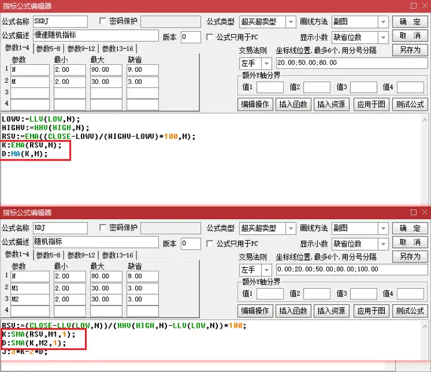Switch to 参数5-8 tab in KDJ editor
The image size is (431, 372).
[x=48, y=255]
